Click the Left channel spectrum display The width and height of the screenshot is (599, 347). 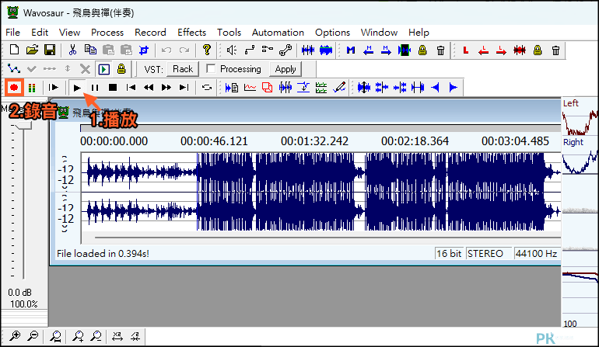coord(580,117)
